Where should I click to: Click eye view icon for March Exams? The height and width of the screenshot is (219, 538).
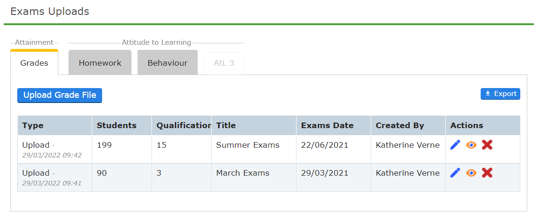pos(471,173)
